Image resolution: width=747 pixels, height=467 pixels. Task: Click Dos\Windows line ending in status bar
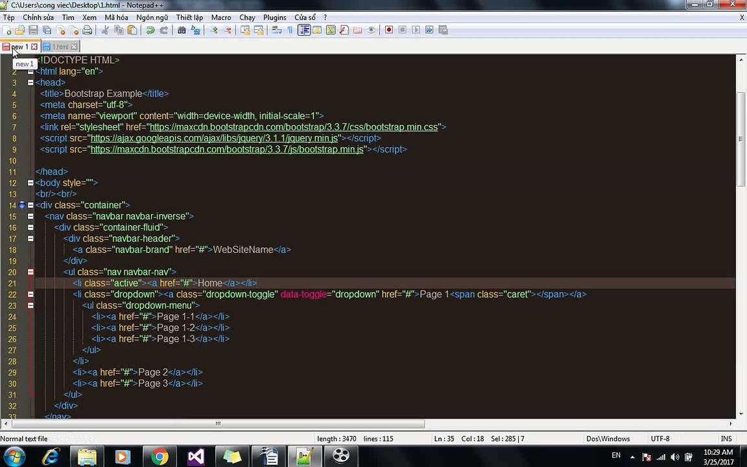click(608, 439)
